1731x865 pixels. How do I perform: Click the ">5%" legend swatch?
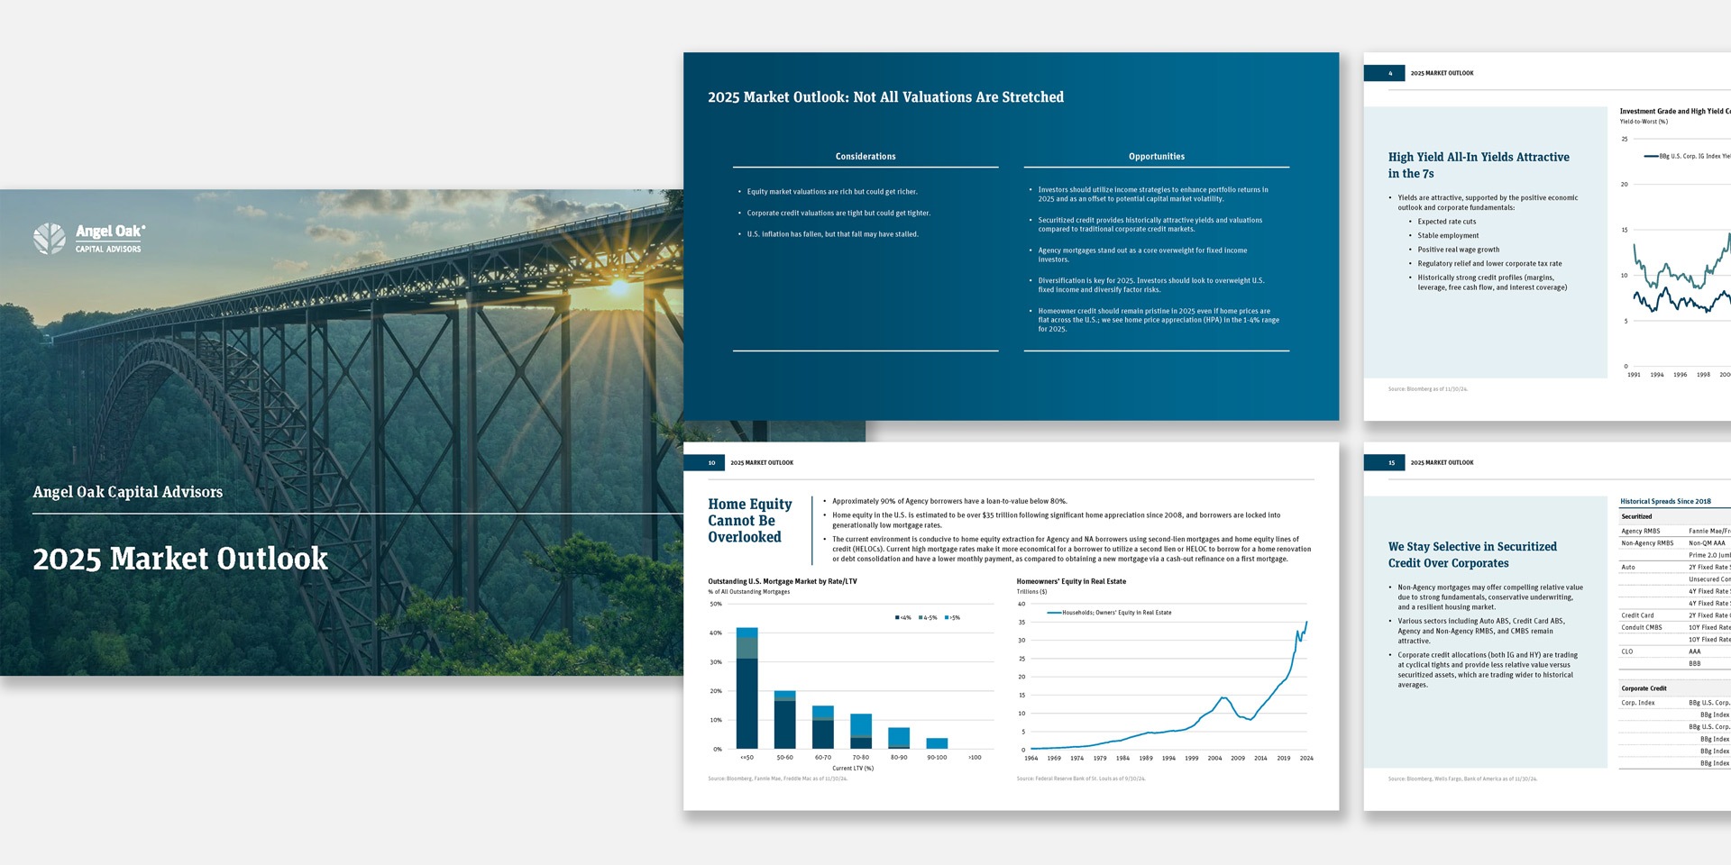(x=947, y=618)
